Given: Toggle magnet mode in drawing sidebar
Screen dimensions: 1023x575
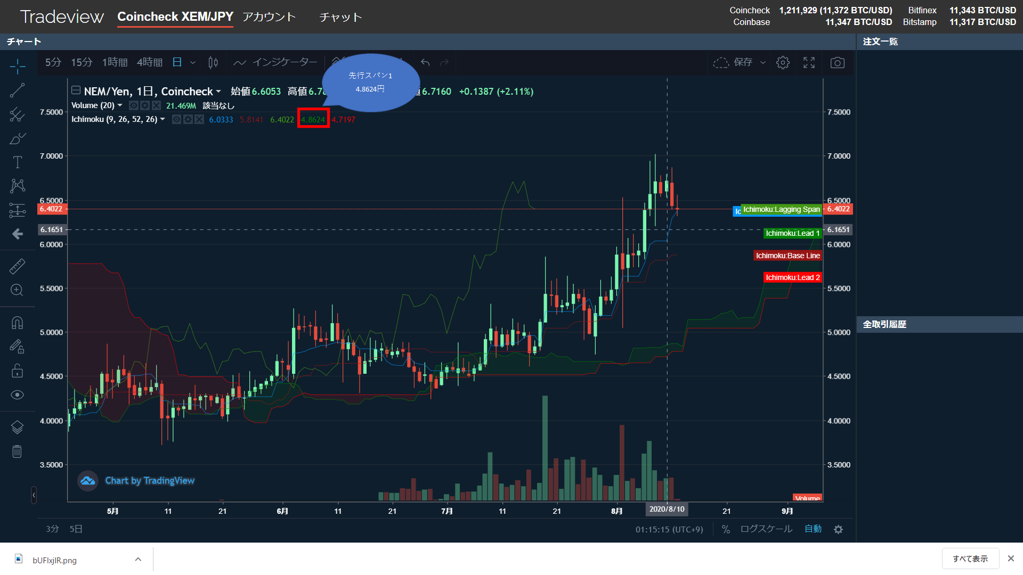Looking at the screenshot, I should tap(17, 323).
